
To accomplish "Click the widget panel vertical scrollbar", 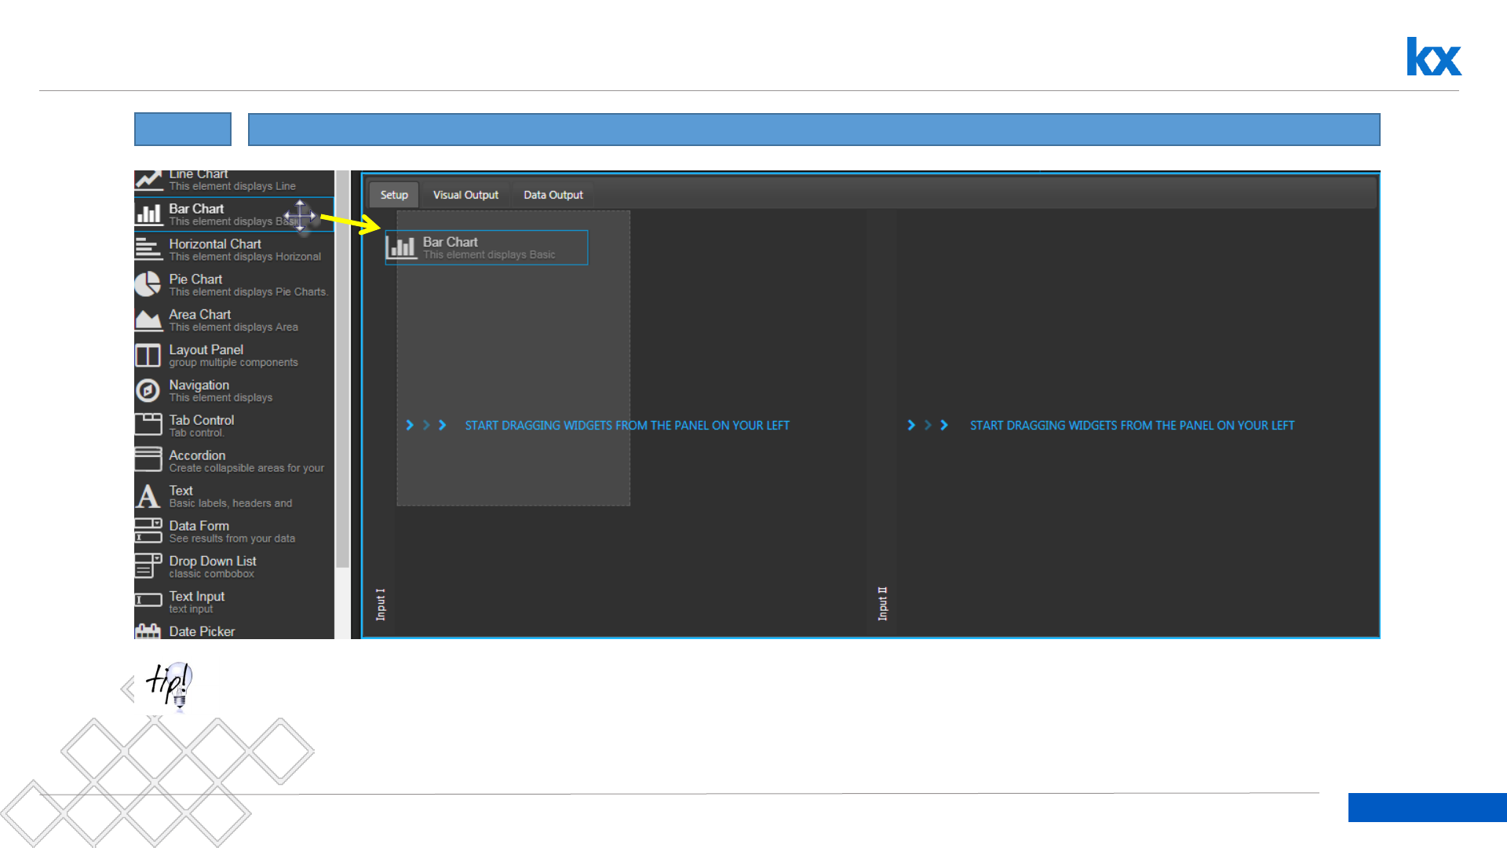I will tap(342, 369).
